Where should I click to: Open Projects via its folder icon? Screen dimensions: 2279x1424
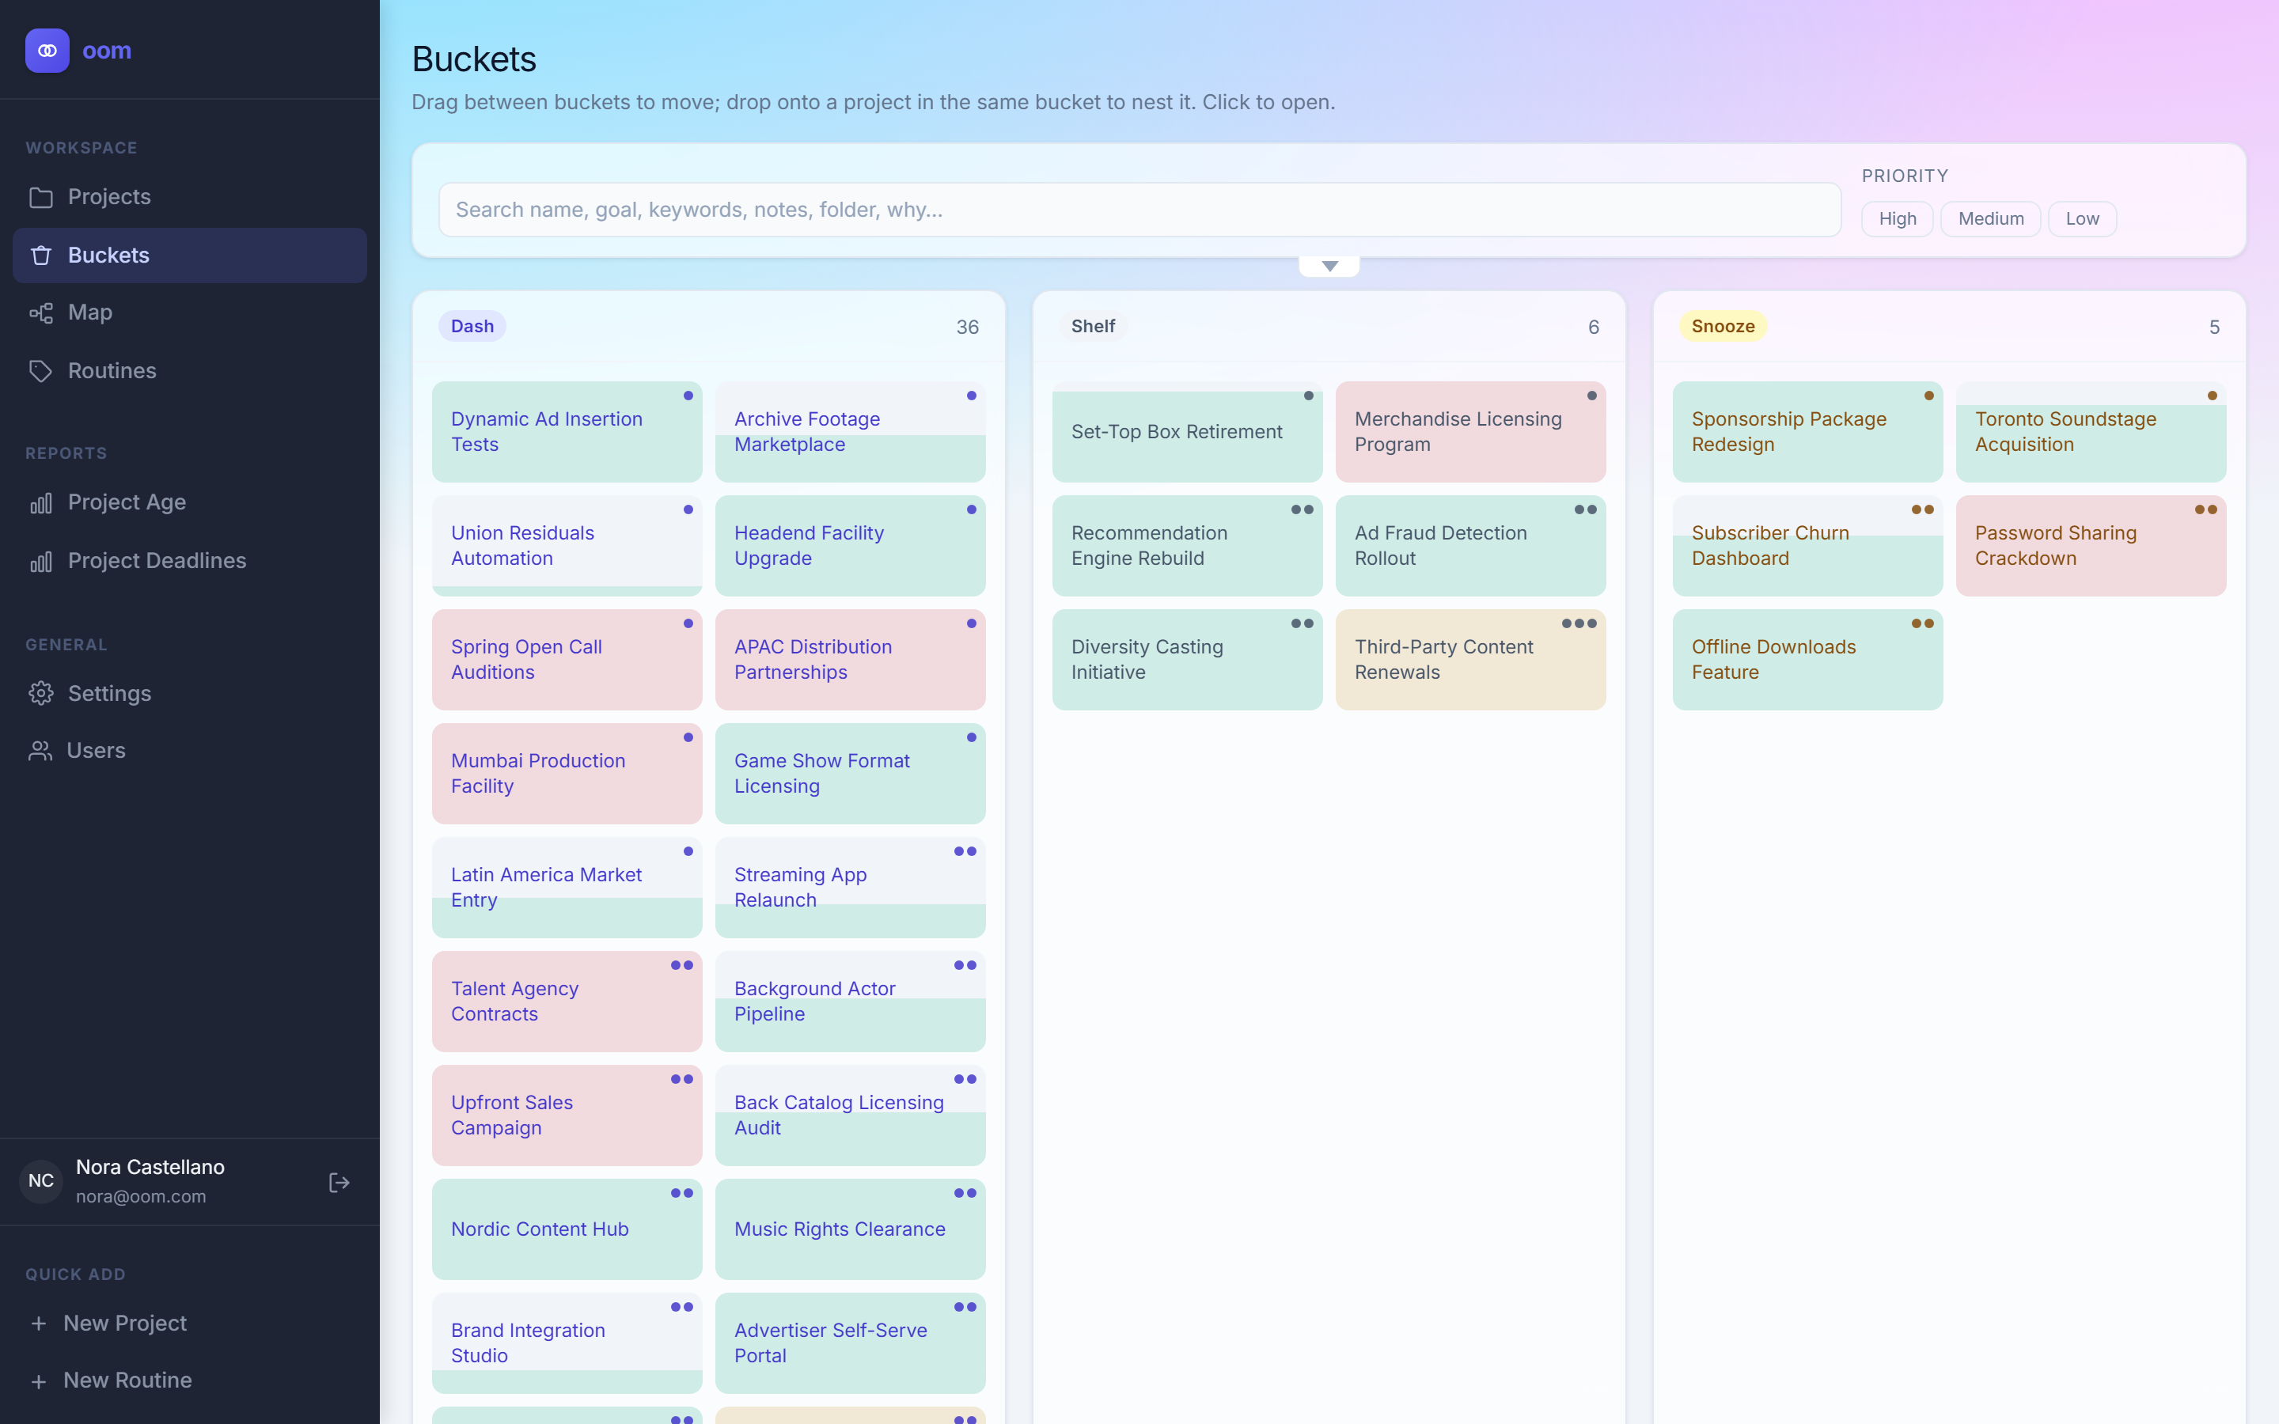tap(40, 198)
